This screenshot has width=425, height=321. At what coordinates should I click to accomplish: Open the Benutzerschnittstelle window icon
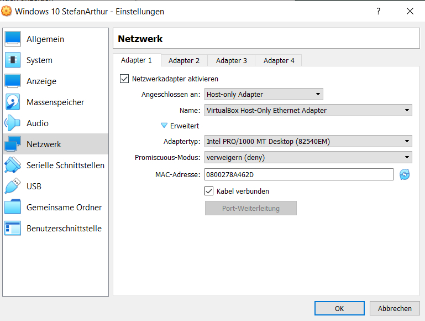(13, 228)
